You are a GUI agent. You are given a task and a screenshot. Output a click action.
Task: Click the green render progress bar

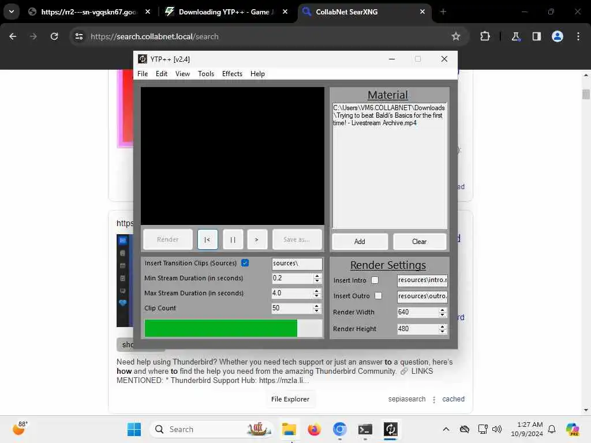[233, 328]
